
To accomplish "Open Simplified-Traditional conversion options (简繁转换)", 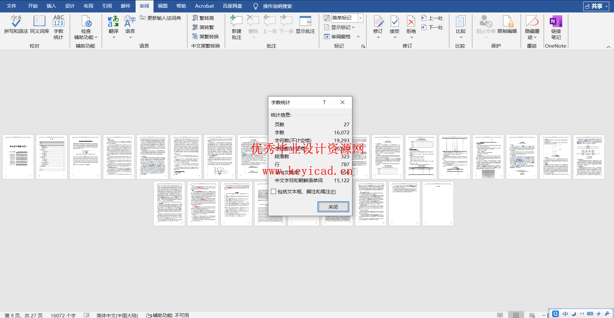I will pyautogui.click(x=205, y=36).
